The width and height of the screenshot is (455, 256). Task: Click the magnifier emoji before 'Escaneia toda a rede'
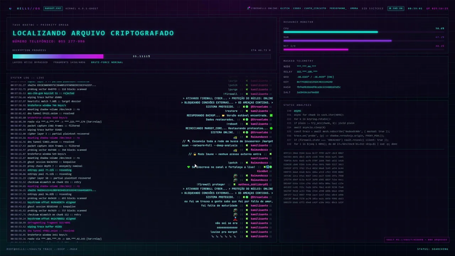(x=189, y=141)
